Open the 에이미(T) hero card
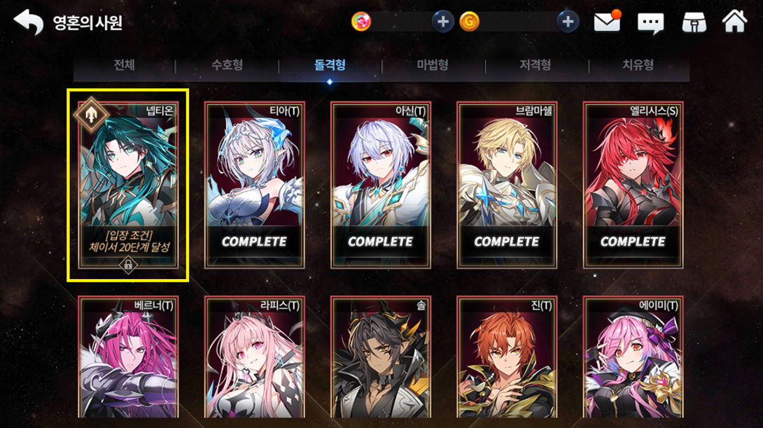 point(633,357)
